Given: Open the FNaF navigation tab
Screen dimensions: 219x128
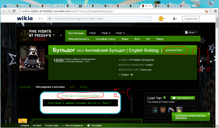Looking at the screenshot, I should click(93, 33).
